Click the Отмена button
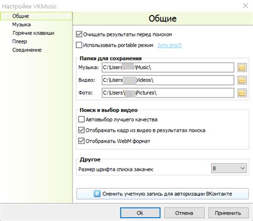Screen dimensions: 253x221 (184, 213)
